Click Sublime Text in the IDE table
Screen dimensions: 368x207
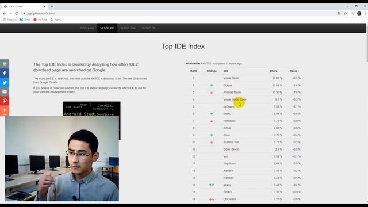(x=231, y=142)
